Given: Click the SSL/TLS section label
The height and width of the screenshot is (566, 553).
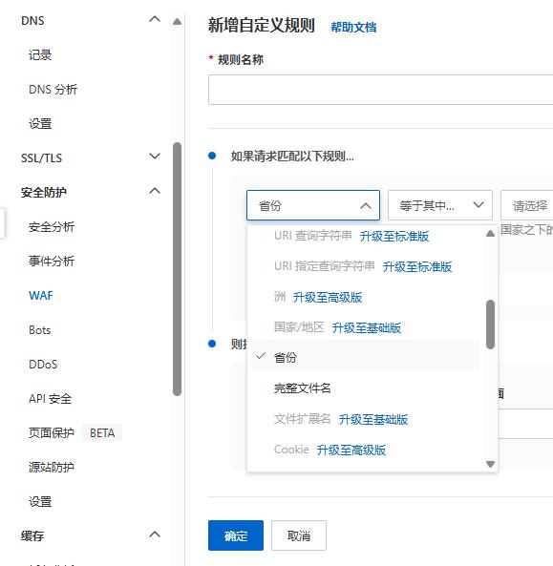Looking at the screenshot, I should coord(41,158).
